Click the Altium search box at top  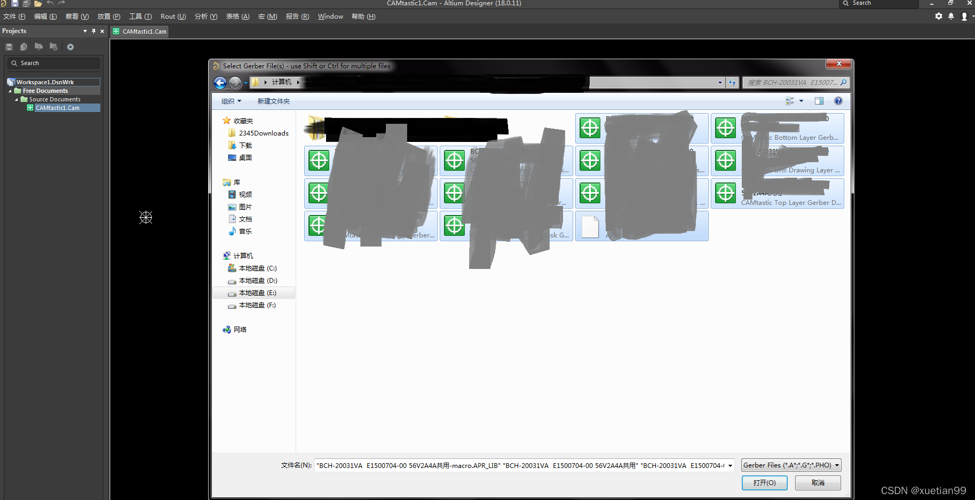[x=878, y=3]
